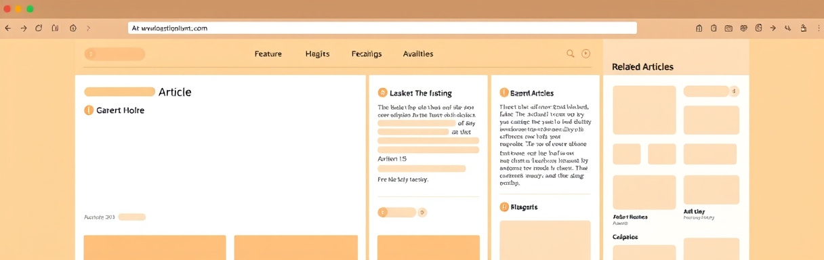Click the small round badge beside the top pill in Related Articles
The height and width of the screenshot is (260, 824).
[x=735, y=91]
